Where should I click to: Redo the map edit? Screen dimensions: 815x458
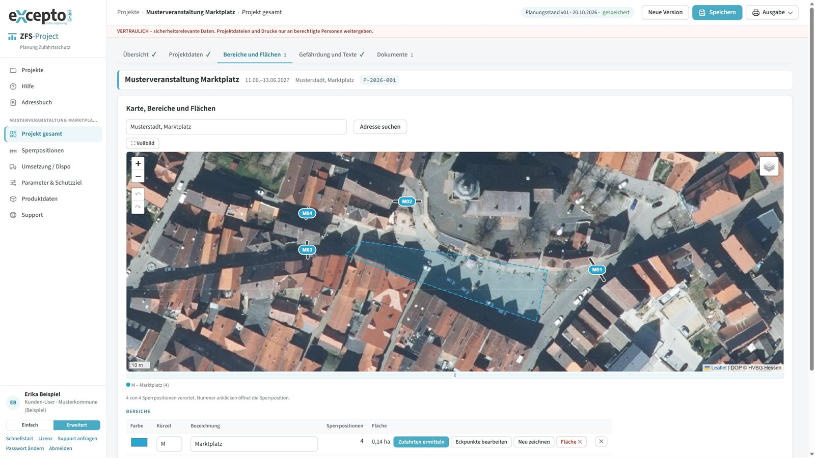coord(138,207)
